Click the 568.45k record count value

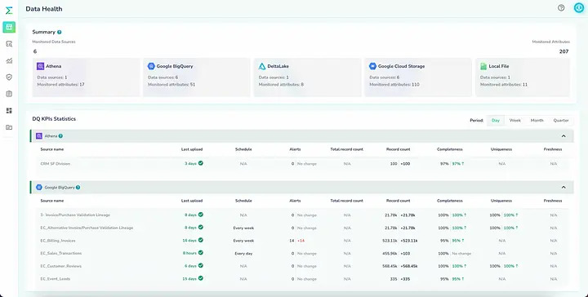coord(390,266)
